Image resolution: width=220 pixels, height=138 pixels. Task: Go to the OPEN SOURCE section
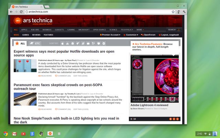[99, 30]
